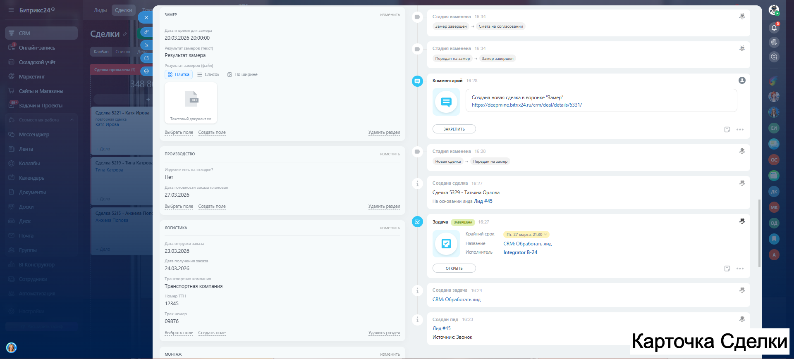This screenshot has width=794, height=359.
Task: Open deal in new window icon
Action: 146,58
